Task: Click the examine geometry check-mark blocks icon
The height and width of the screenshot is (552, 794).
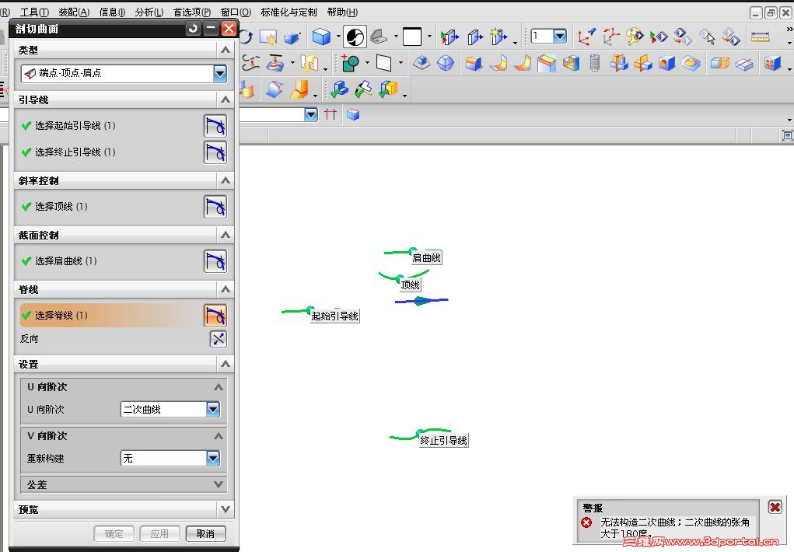Action: (x=339, y=89)
